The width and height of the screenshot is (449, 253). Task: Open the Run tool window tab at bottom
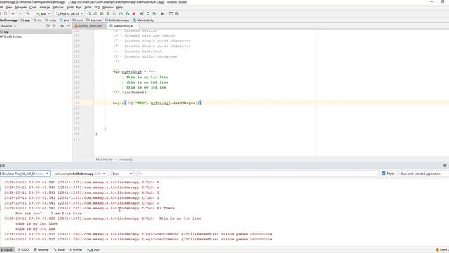point(93,250)
